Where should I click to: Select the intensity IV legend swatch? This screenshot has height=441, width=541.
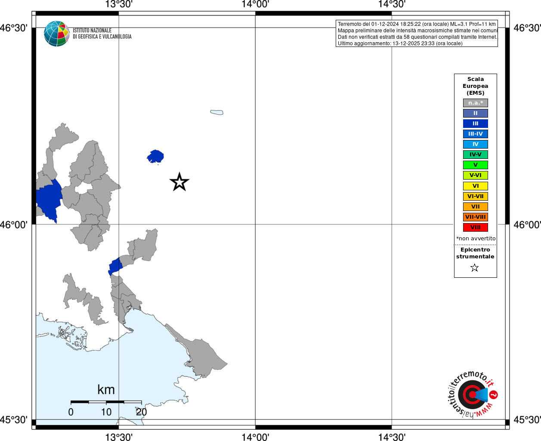coord(476,144)
